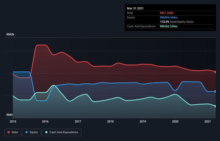Click the teal Cash end-point marker

pyautogui.click(x=215, y=106)
